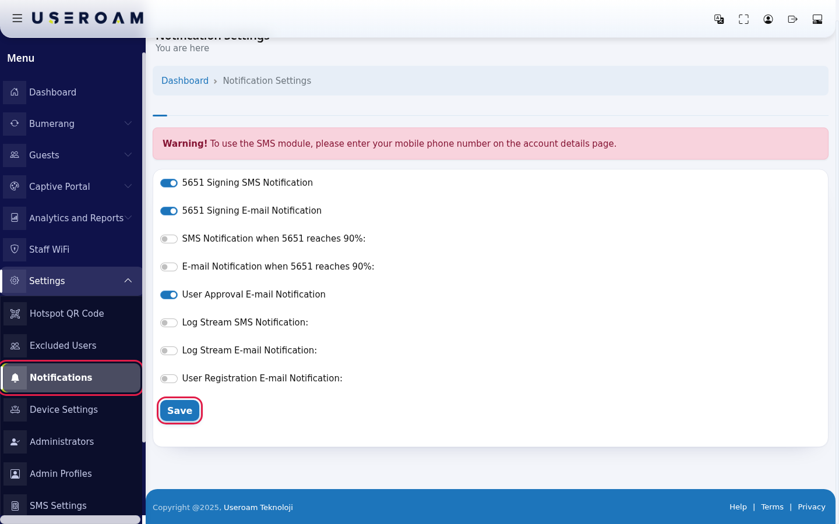Turn off User Approval E-mail Notification

(169, 295)
